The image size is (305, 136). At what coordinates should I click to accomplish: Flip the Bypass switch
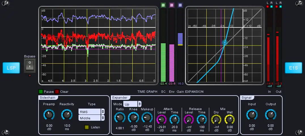coord(30,65)
